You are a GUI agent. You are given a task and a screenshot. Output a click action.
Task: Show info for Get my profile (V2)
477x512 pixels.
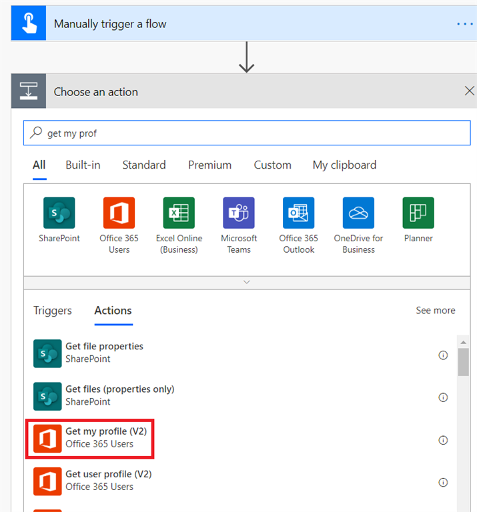443,441
